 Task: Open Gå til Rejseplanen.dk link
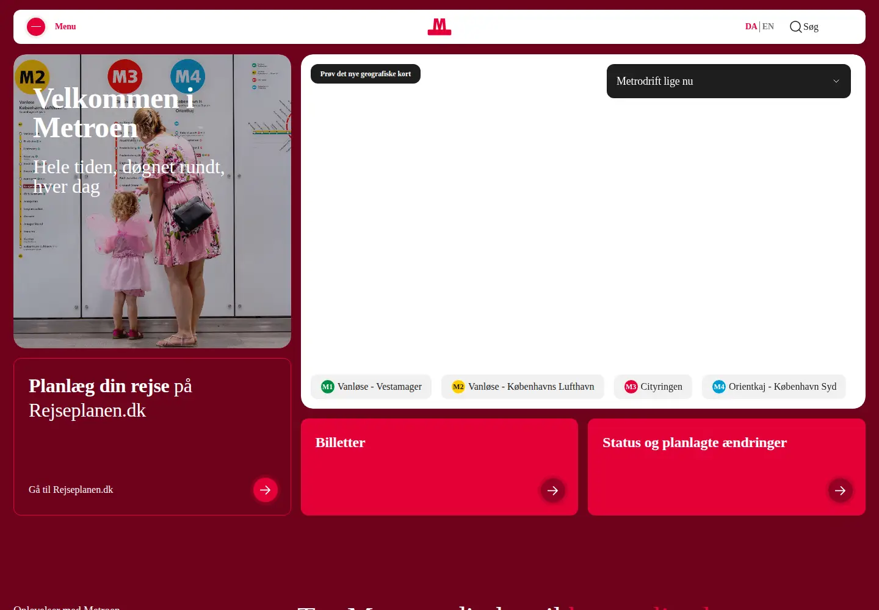pos(71,490)
